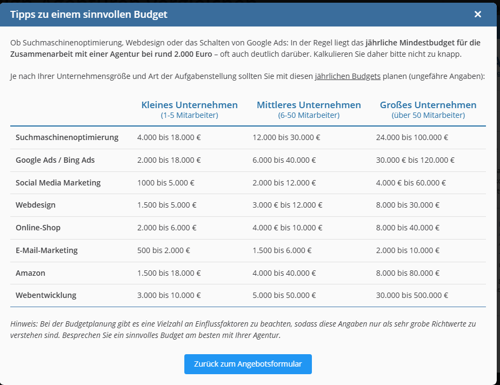
Task: Click cell 12.000 bis 30.000 €
Action: 286,137
